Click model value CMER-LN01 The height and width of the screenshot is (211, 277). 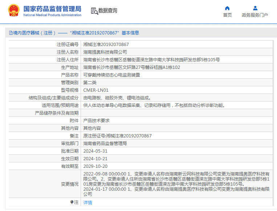[96, 90]
